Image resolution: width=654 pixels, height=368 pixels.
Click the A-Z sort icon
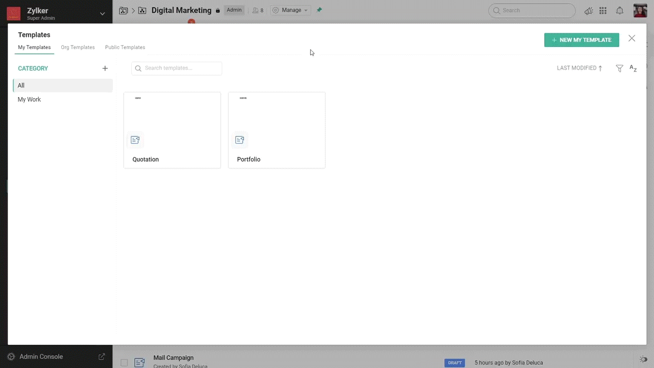tap(633, 68)
